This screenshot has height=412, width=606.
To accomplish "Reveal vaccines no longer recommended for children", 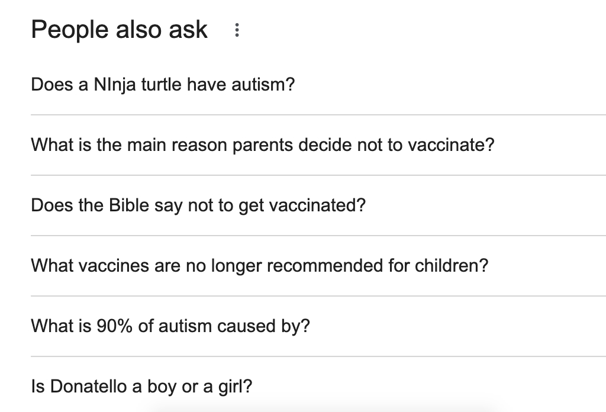I will click(x=259, y=266).
